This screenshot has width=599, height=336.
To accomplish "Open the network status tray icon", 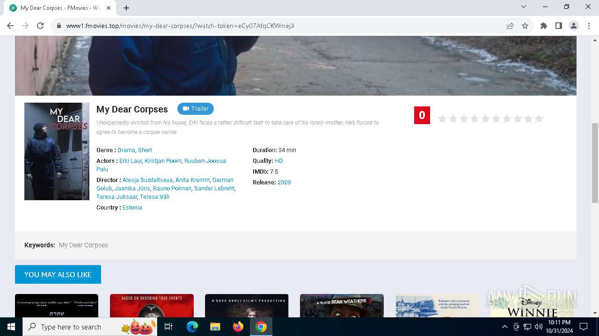I will (527, 327).
